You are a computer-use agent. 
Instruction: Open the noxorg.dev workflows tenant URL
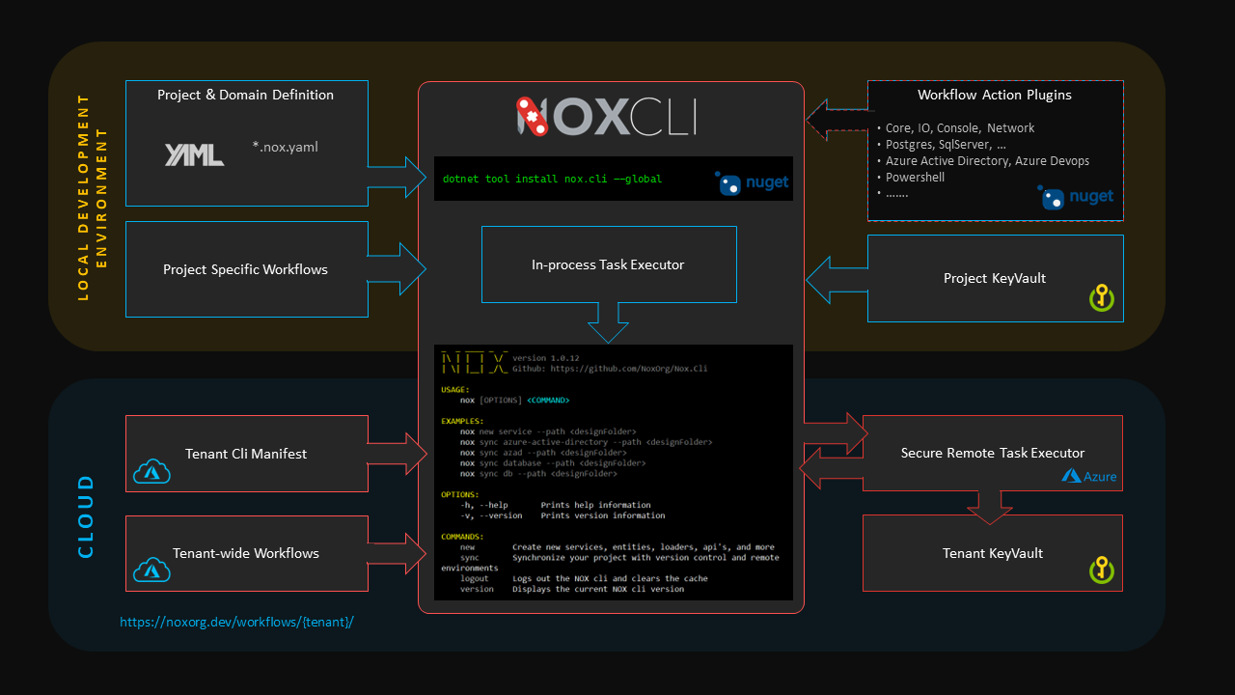236,623
